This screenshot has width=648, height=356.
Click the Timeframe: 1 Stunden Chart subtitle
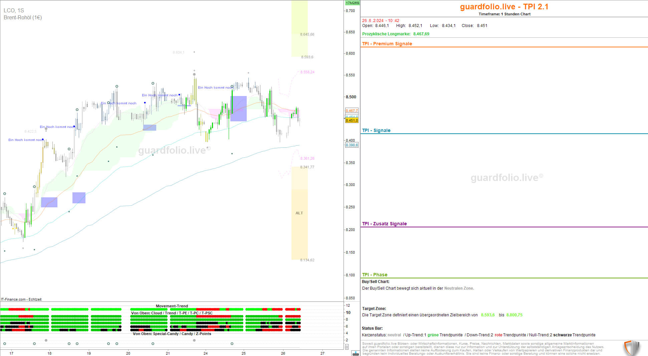[x=504, y=14]
